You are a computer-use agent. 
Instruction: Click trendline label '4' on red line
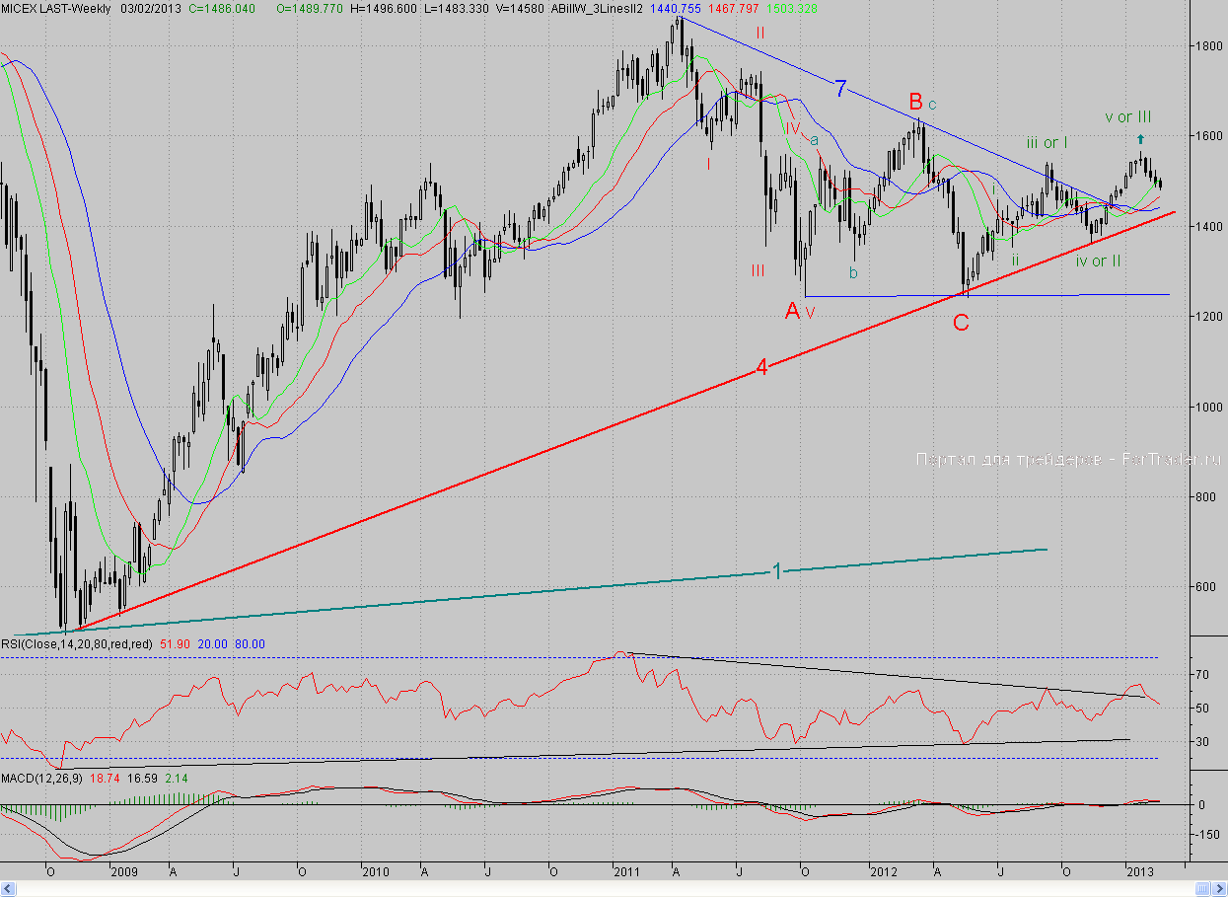point(761,368)
